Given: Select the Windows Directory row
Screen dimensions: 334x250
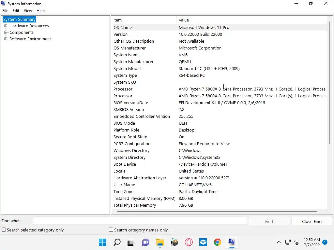Looking at the screenshot, I should pyautogui.click(x=220, y=150).
